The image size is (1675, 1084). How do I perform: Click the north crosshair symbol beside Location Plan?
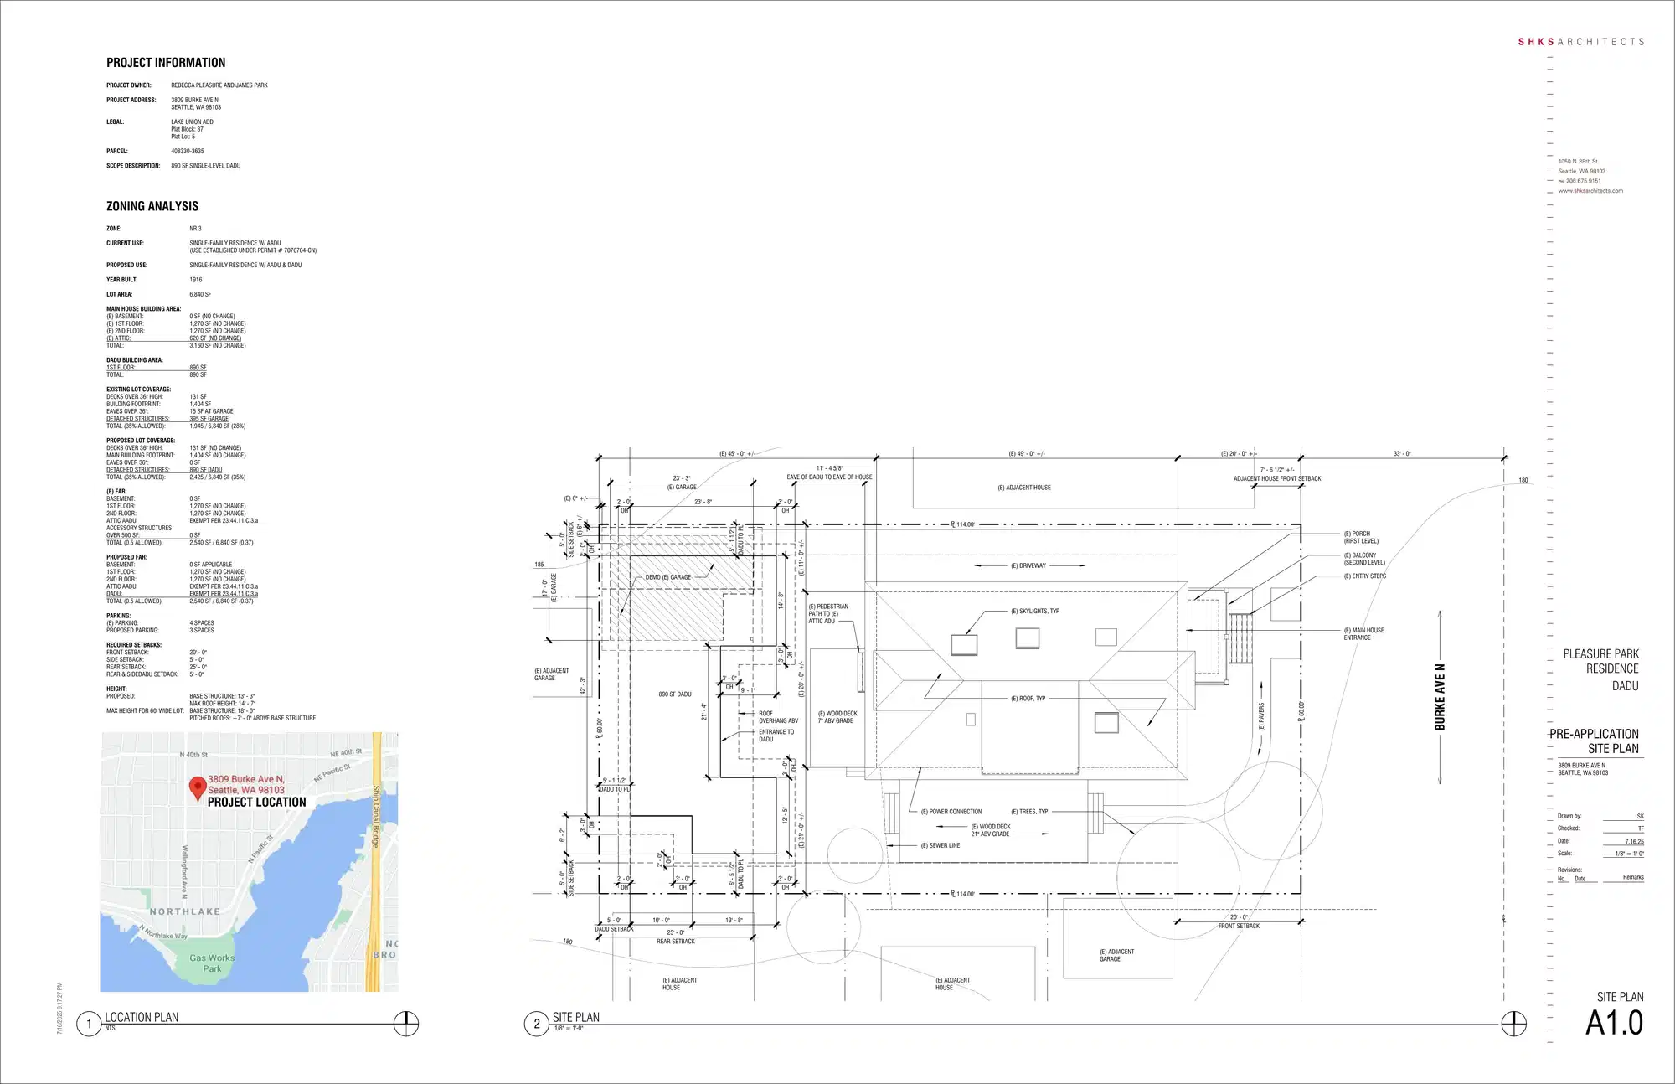(x=406, y=1024)
